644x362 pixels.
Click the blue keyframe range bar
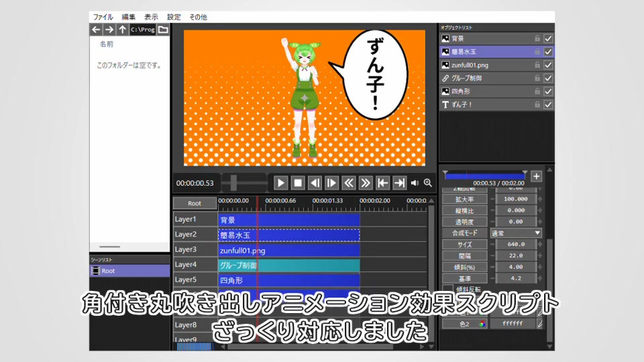tap(484, 176)
